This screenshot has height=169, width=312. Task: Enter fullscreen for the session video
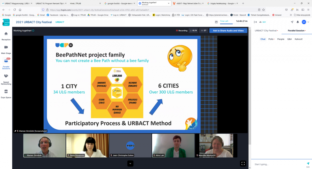click(x=243, y=163)
